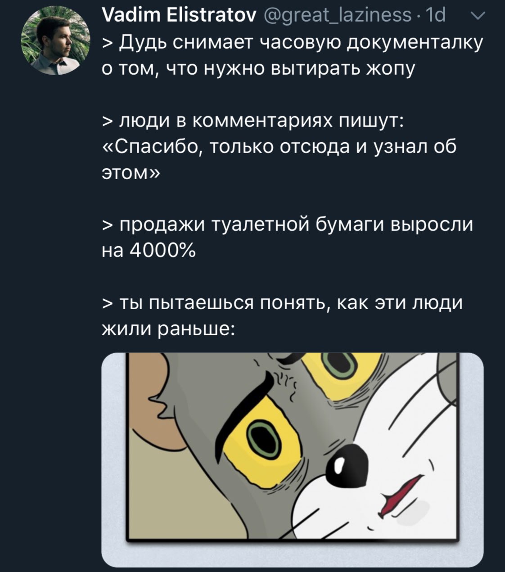The height and width of the screenshot is (572, 505).
Task: Open the Vadim Elistratov display name
Action: point(180,16)
